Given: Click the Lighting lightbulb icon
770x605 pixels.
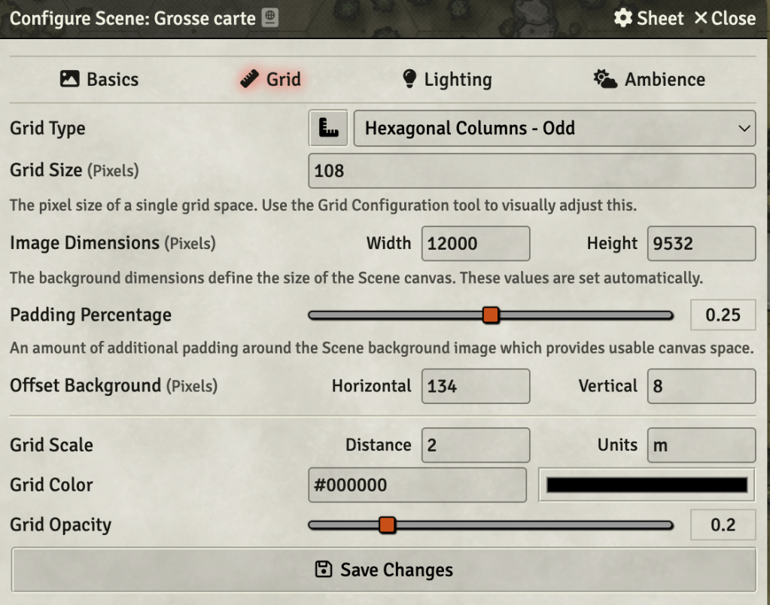Looking at the screenshot, I should coord(409,78).
